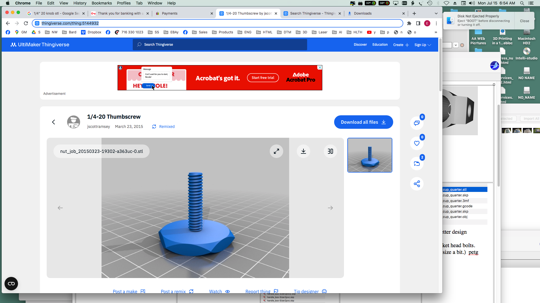Expand the Sign Up dropdown

(422, 45)
